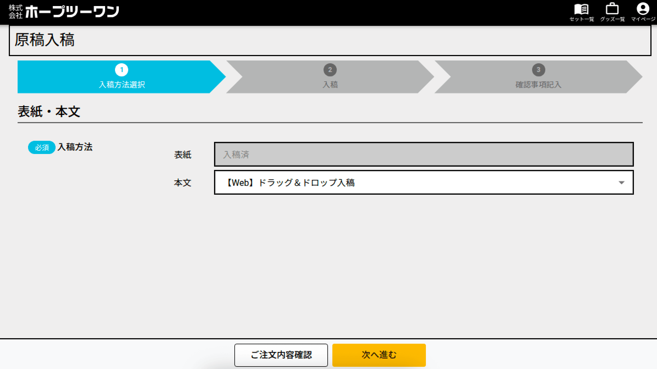Click the yellow 次へ進む button
The image size is (657, 369).
(379, 355)
